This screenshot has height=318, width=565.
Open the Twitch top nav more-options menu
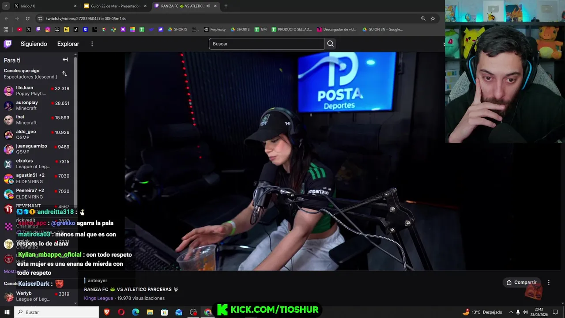pos(92,44)
